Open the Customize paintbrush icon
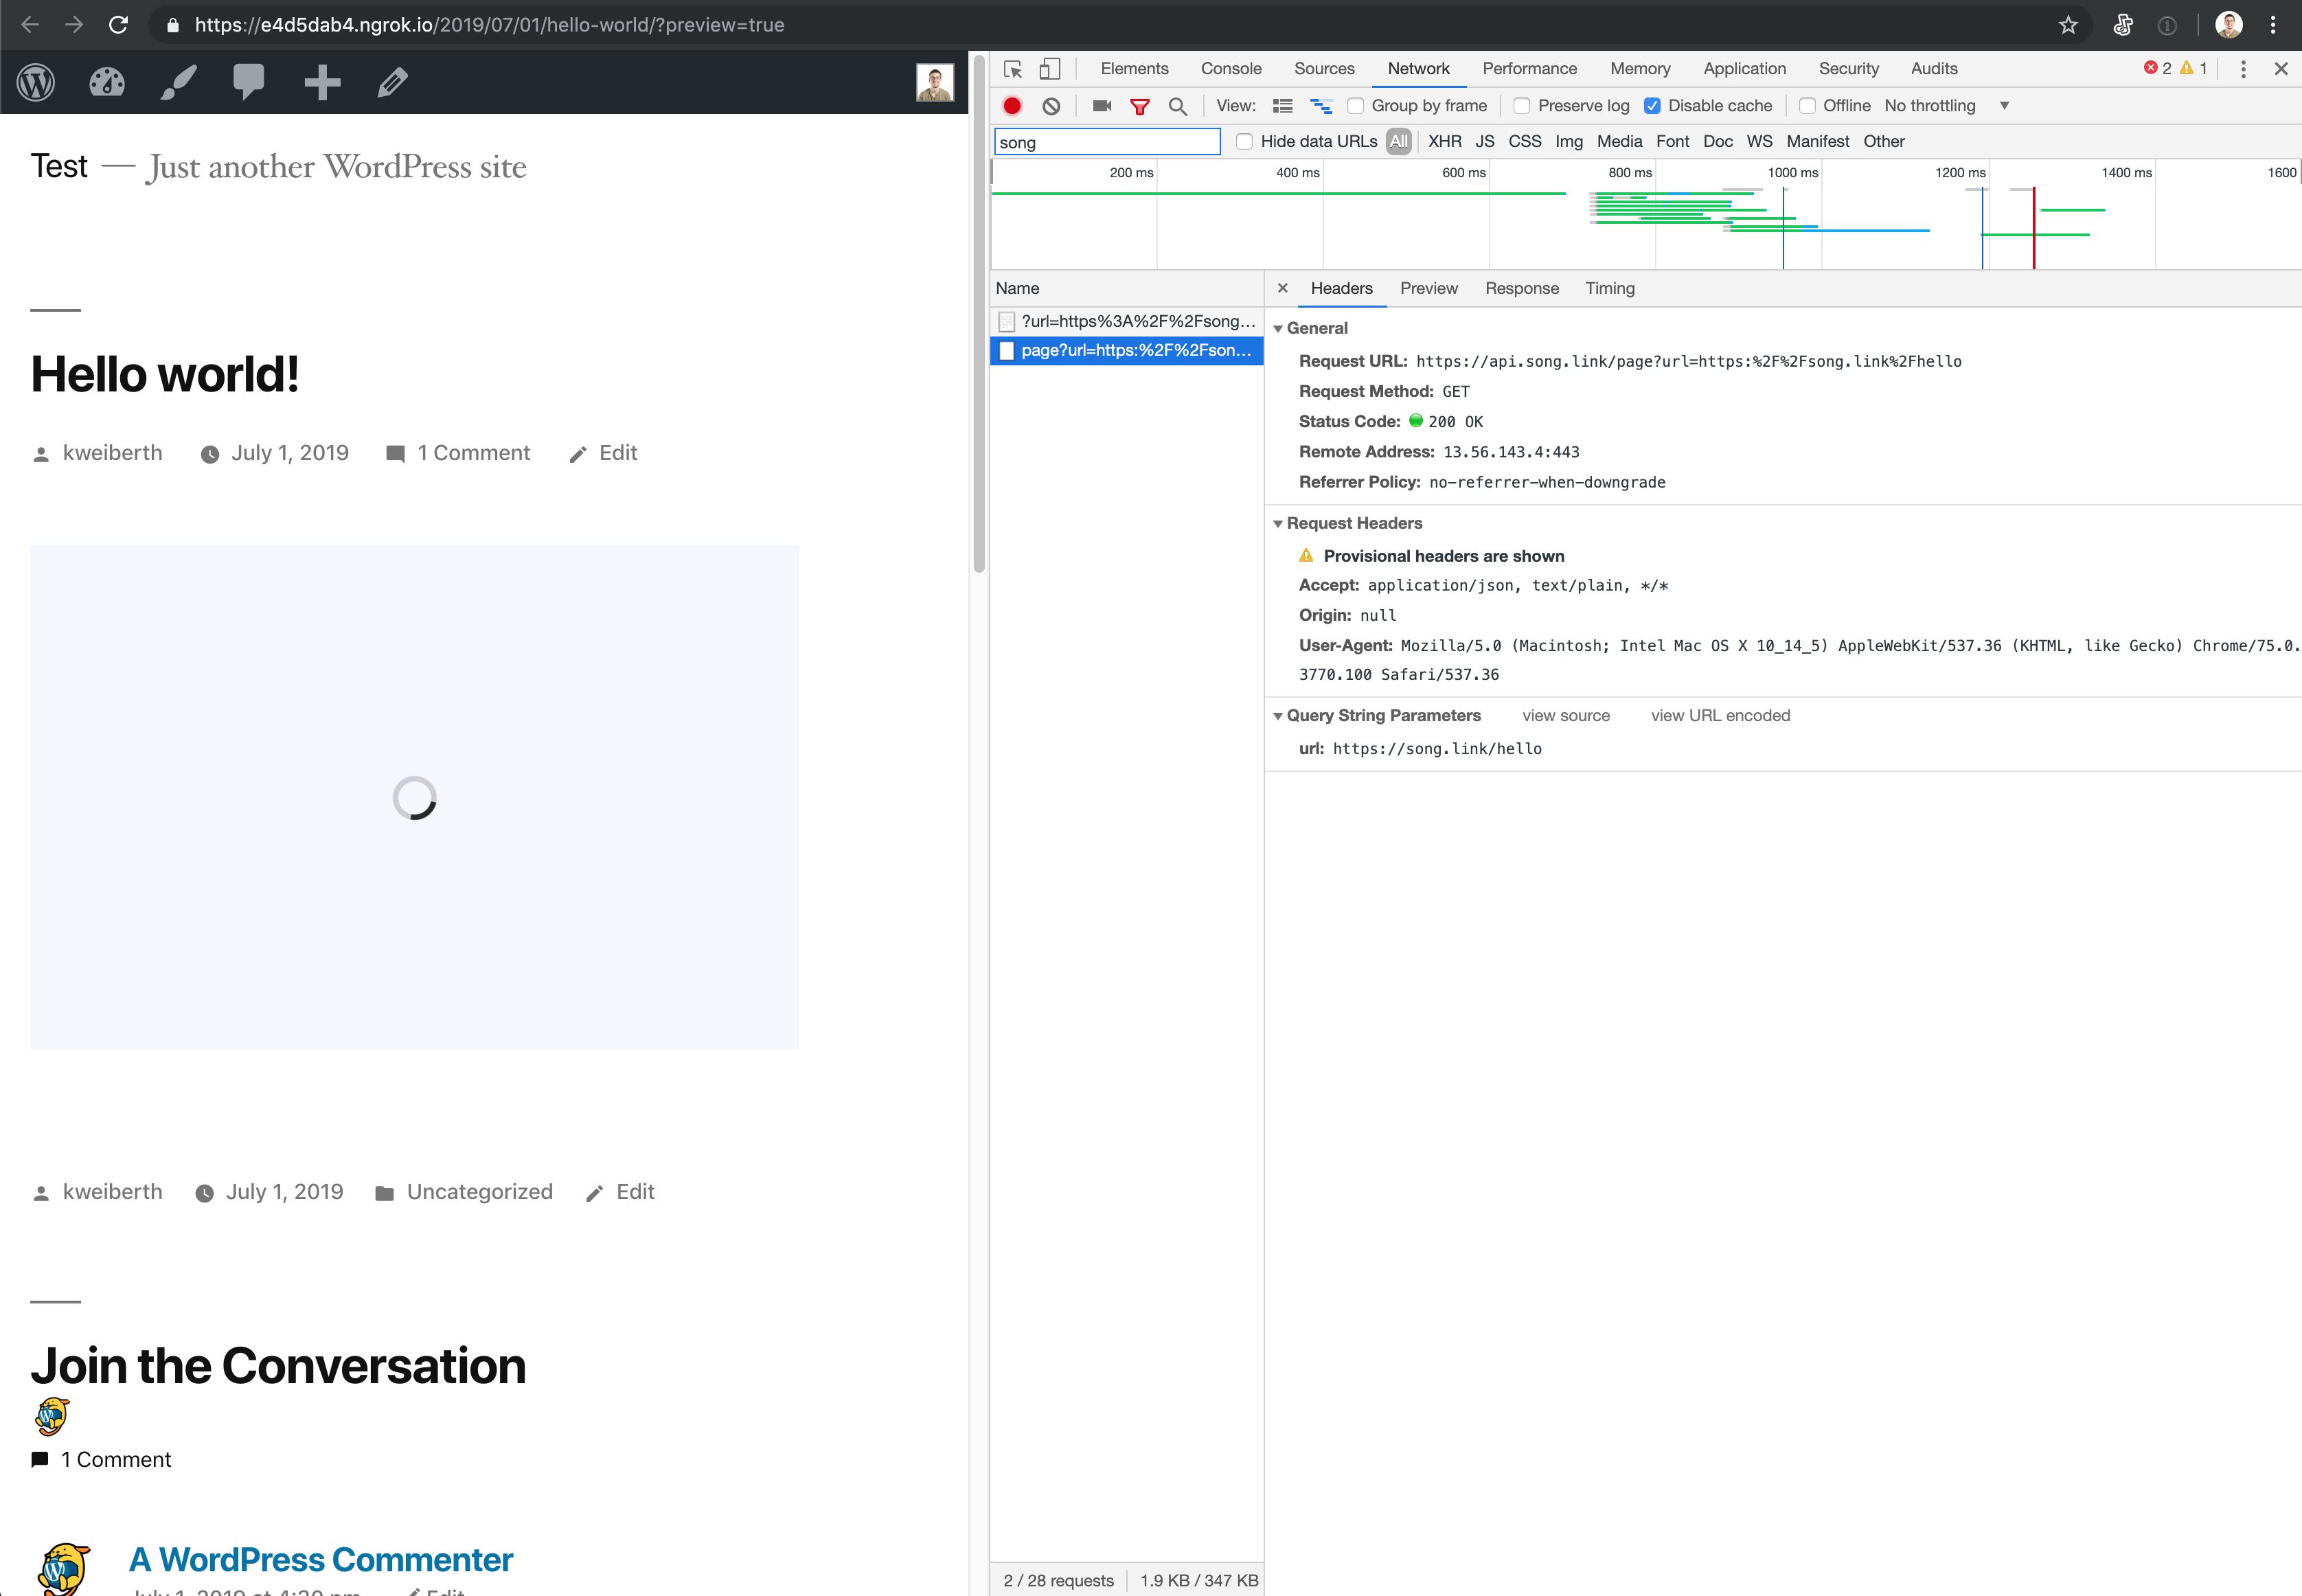 [x=178, y=82]
